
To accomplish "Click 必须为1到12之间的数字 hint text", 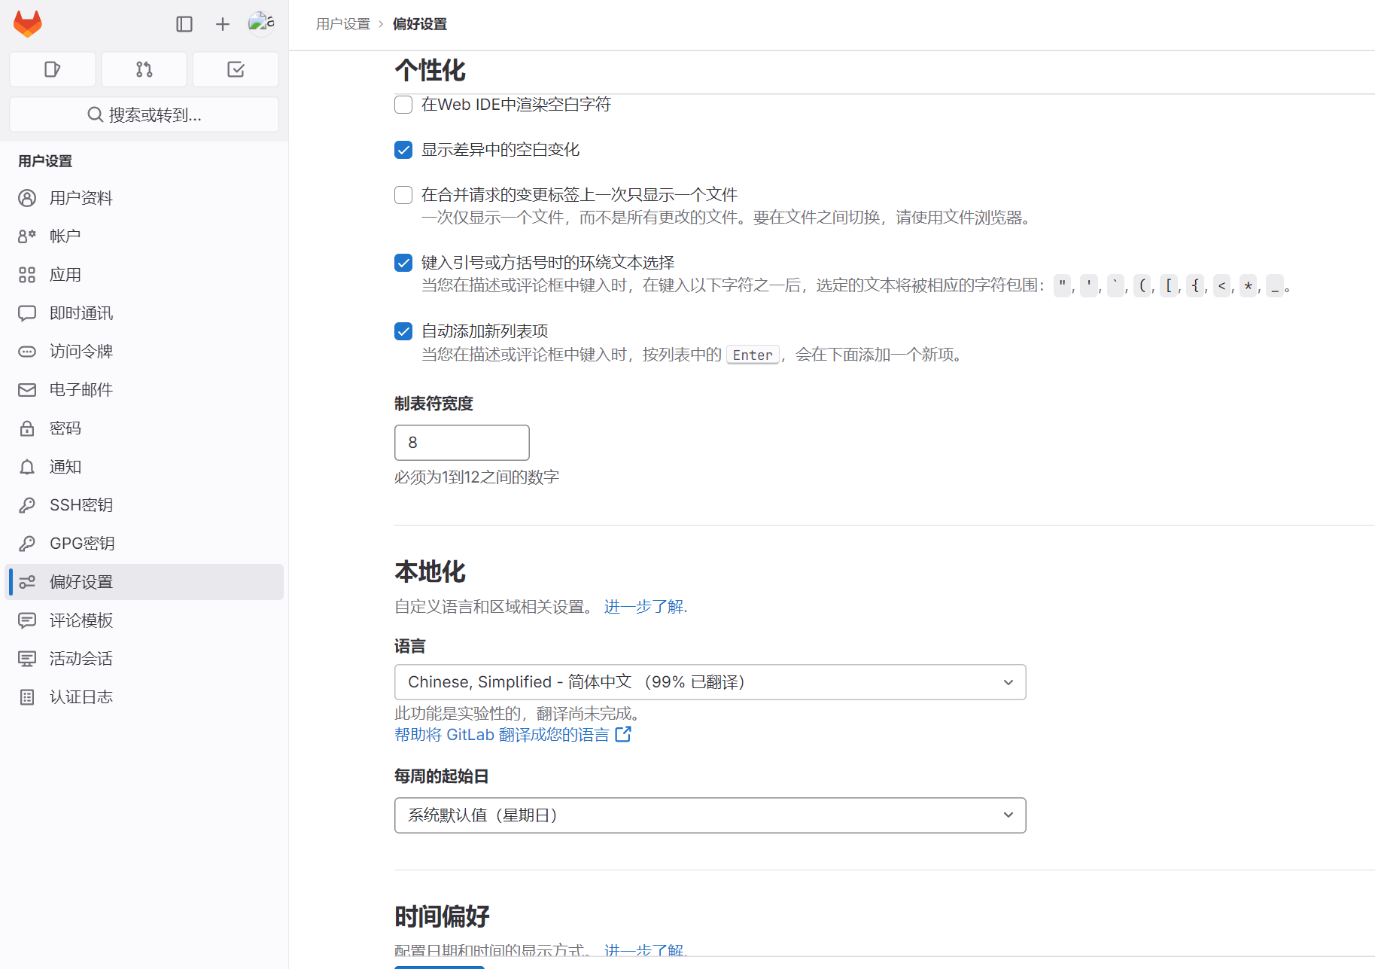I will (x=477, y=477).
